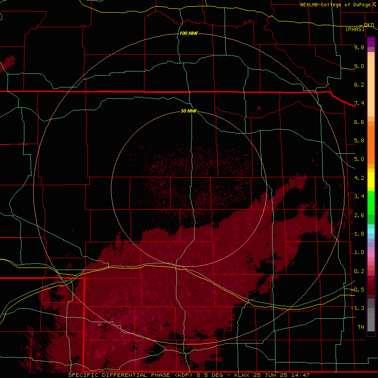
Task: Click the 3.4 value on color scale
Action: click(x=359, y=197)
